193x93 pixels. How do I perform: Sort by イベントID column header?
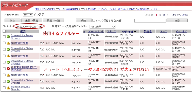coord(182,31)
